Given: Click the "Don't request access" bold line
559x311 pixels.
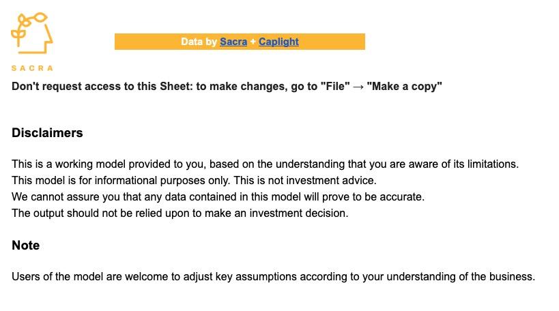Looking at the screenshot, I should [227, 86].
